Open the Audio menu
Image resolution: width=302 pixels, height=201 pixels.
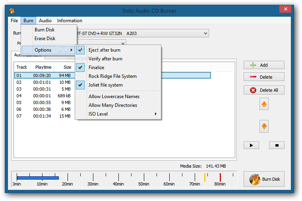pyautogui.click(x=45, y=21)
